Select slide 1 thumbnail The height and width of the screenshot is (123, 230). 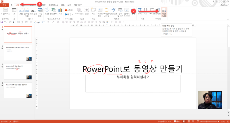(18, 34)
